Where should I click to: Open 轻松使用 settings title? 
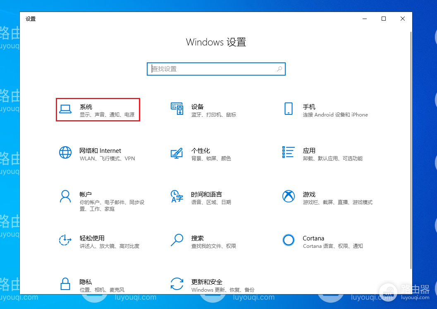92,238
